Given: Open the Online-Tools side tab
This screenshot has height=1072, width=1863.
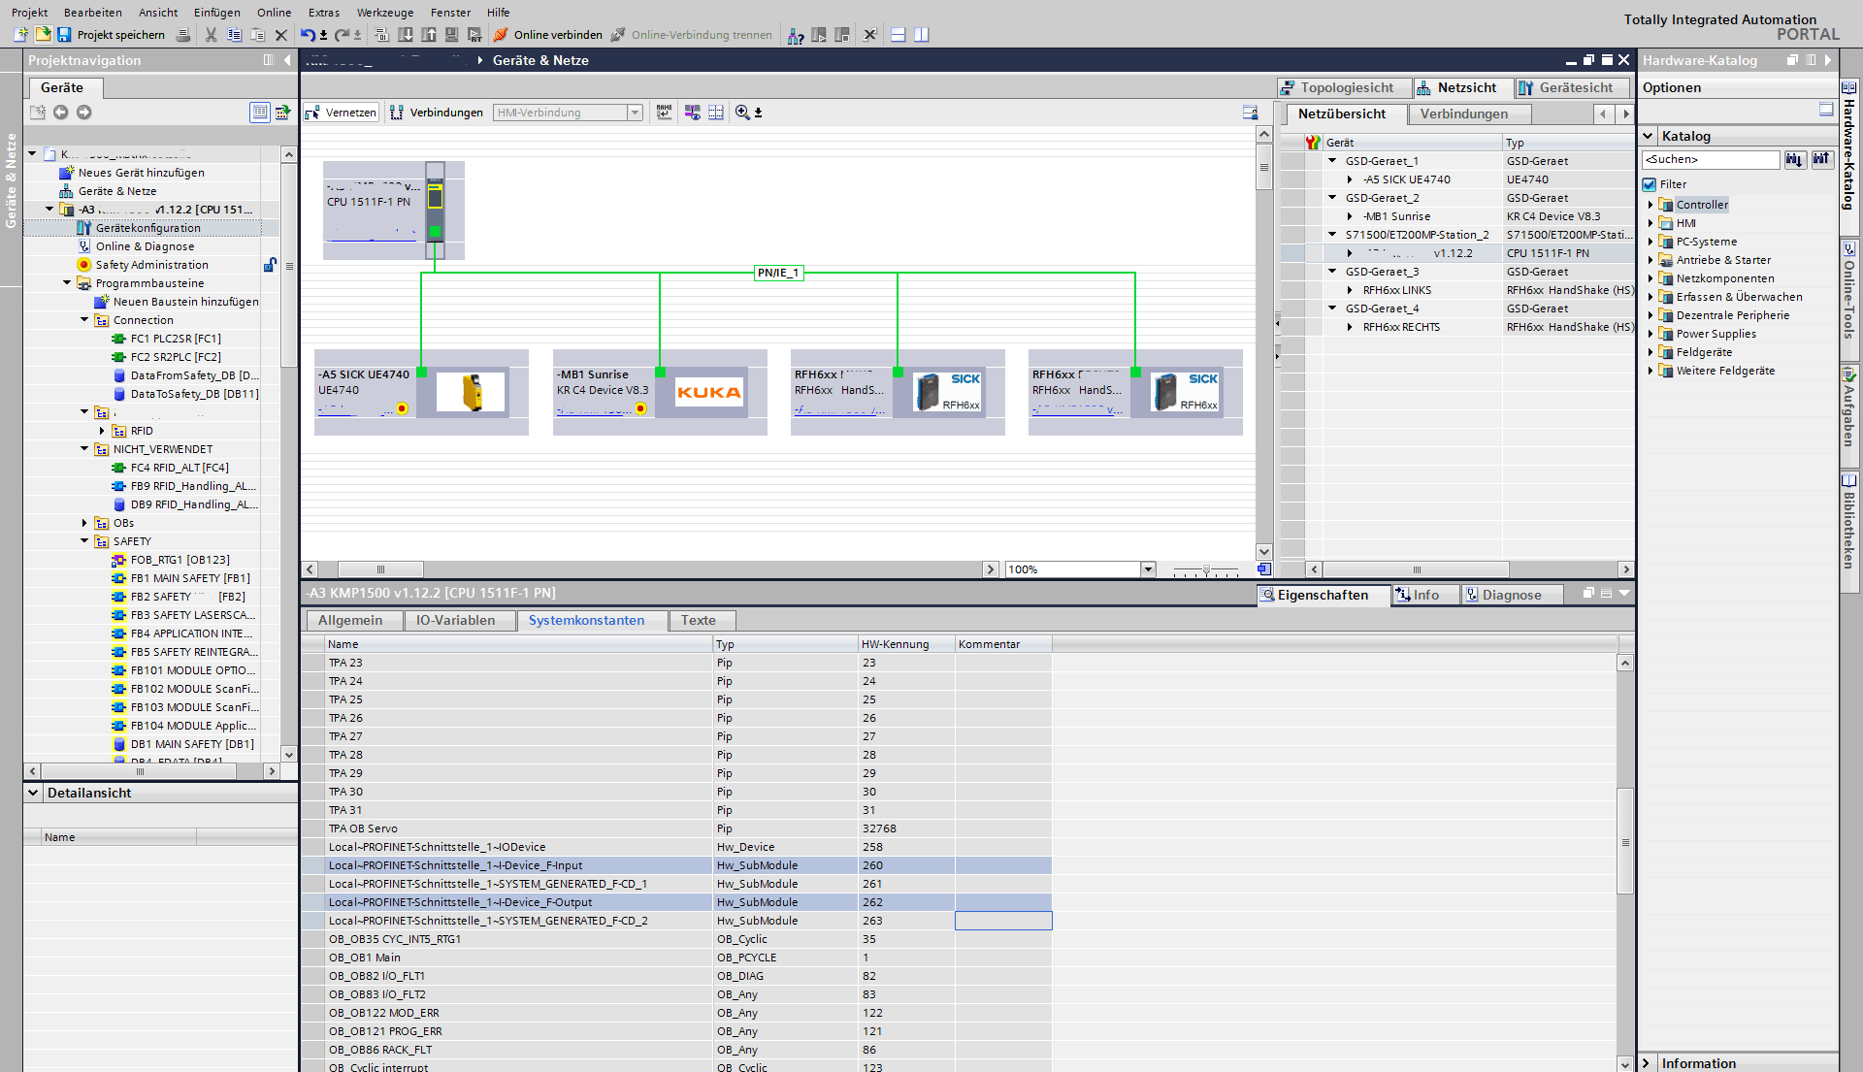Looking at the screenshot, I should coord(1849,300).
